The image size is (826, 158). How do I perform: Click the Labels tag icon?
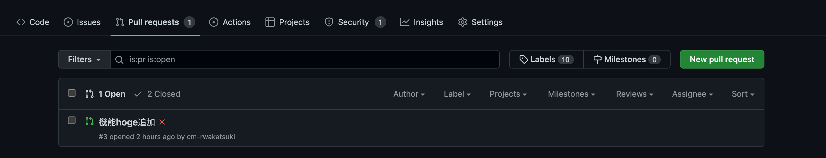(x=523, y=60)
